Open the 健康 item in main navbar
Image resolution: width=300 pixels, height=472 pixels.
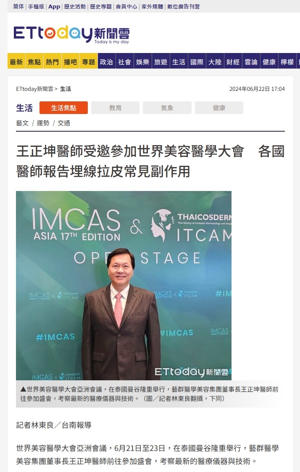[269, 62]
